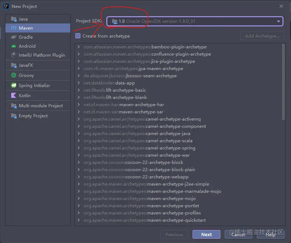The width and height of the screenshot is (291, 243).
Task: Click the archetype list vertical scrollbar
Action: [283, 82]
